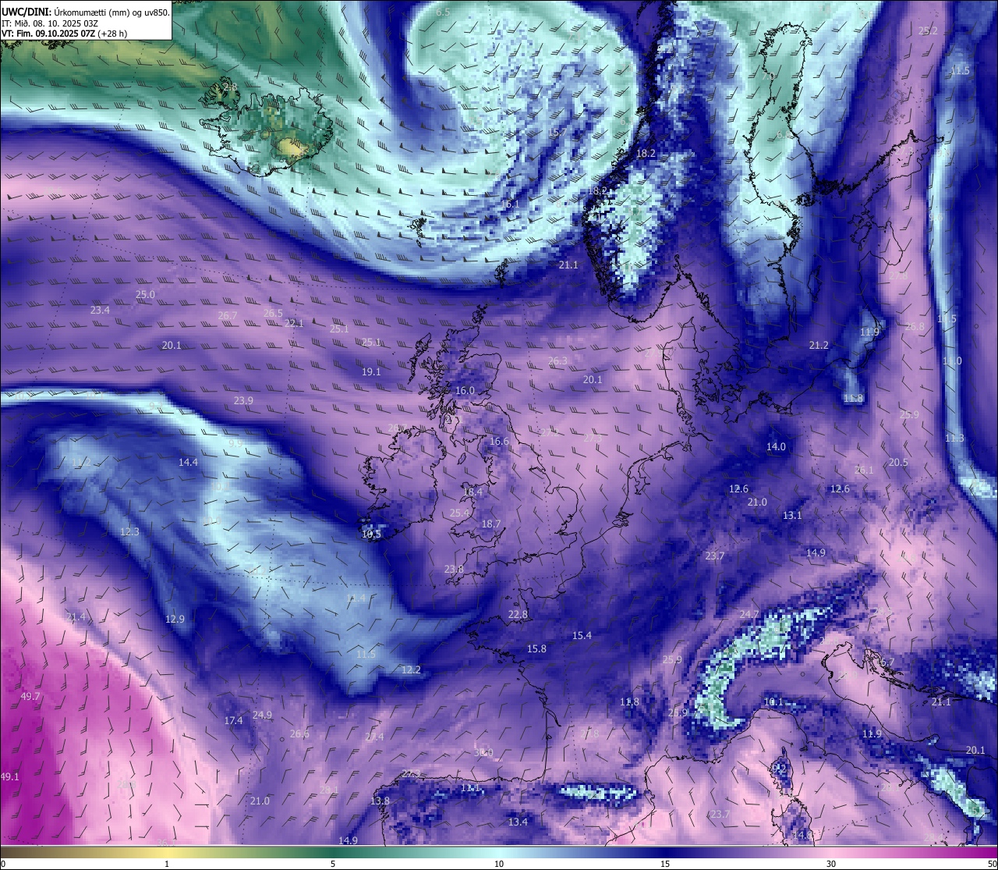Select the 49.1 value label
Screen dimensions: 998x870
[x=9, y=777]
